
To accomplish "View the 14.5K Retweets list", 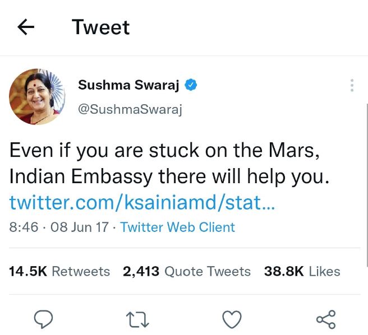I will 59,272.
